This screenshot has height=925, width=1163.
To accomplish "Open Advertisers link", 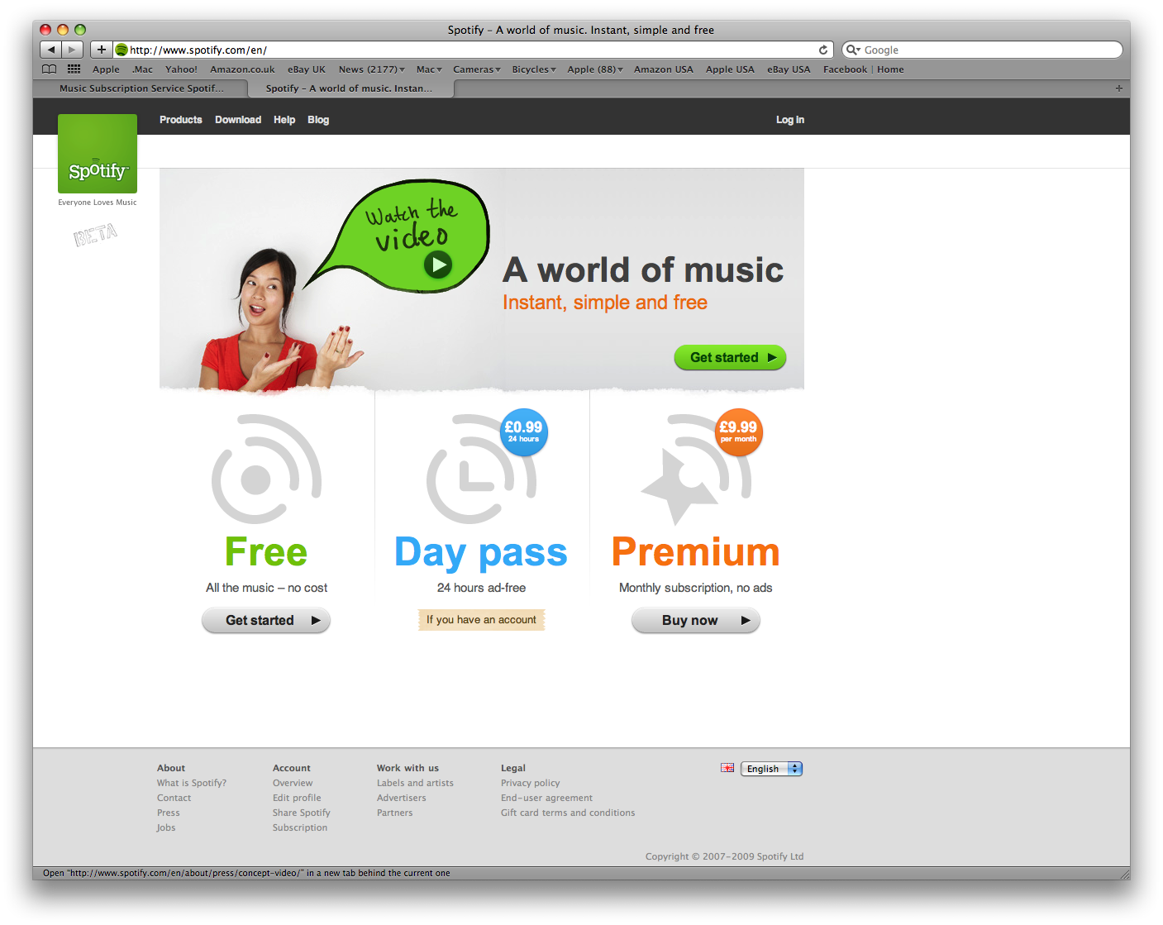I will pos(402,798).
